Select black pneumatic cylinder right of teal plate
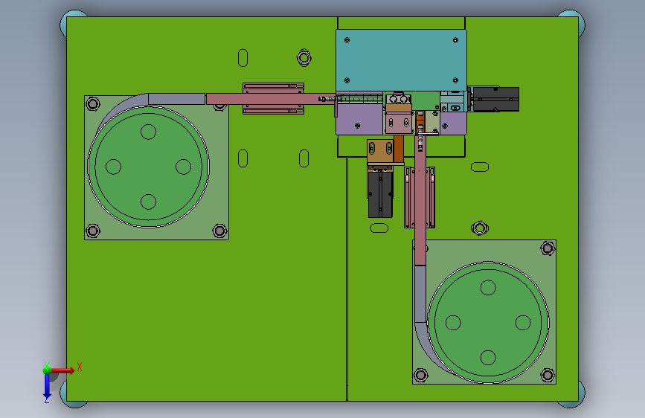 click(x=495, y=99)
